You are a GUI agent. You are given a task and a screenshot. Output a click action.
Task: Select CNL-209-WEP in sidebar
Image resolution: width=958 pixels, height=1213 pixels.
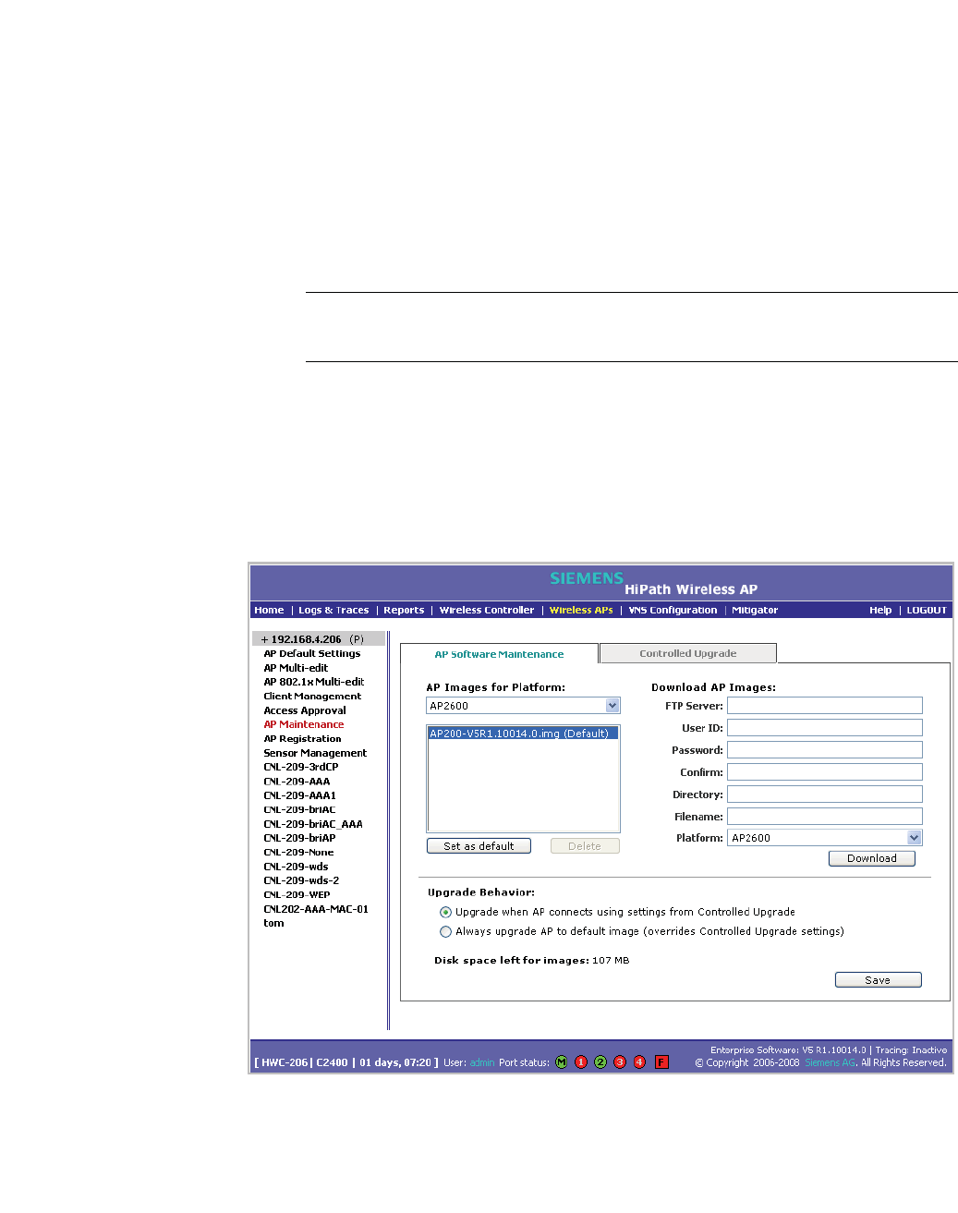[297, 894]
